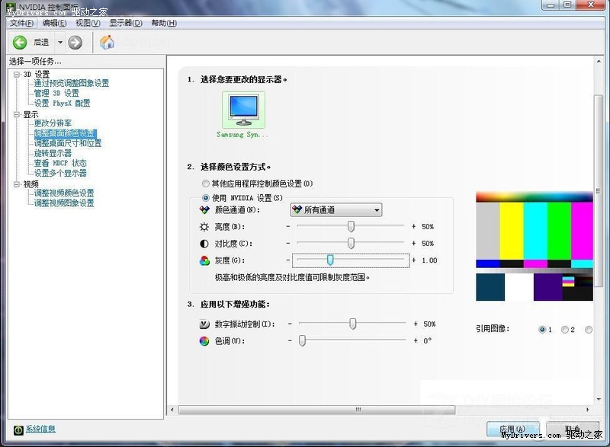Open 设置 PhysX 配置 in the tree
Viewport: 610px width, 447px height.
click(63, 104)
